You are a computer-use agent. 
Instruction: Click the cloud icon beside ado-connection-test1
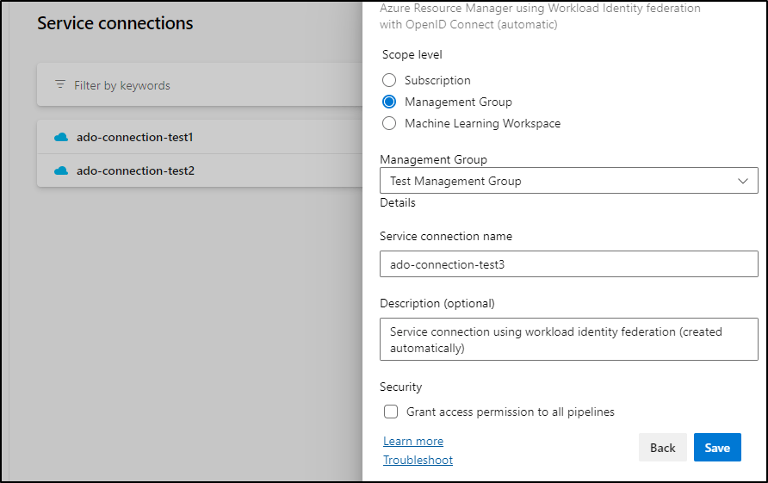click(60, 137)
